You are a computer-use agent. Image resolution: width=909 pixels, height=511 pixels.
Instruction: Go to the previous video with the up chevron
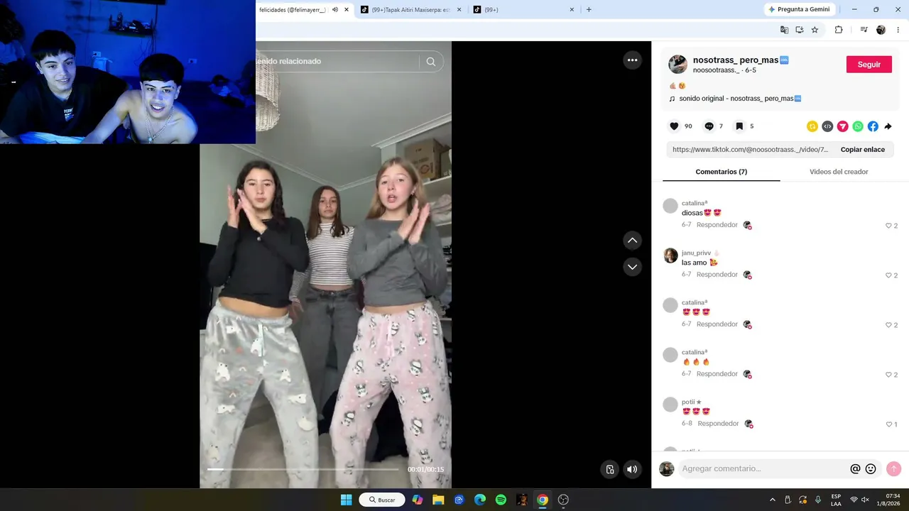pyautogui.click(x=632, y=241)
